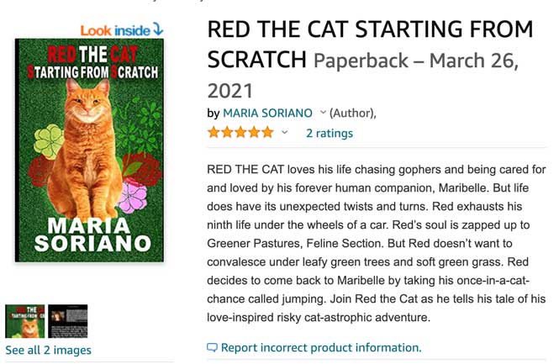Click the light green flower on the cover
This screenshot has width=559, height=364.
(x=50, y=141)
